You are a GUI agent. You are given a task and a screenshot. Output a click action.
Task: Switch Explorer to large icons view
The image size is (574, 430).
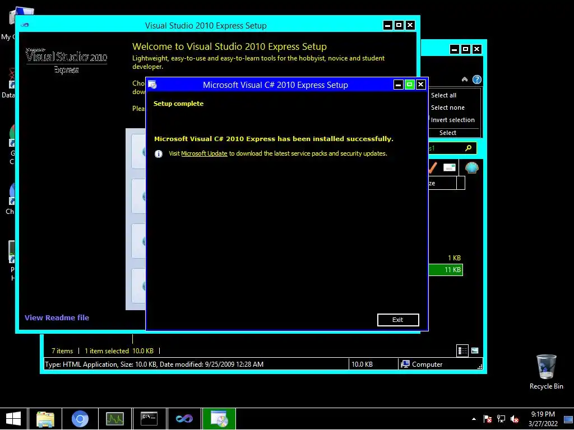click(x=475, y=350)
